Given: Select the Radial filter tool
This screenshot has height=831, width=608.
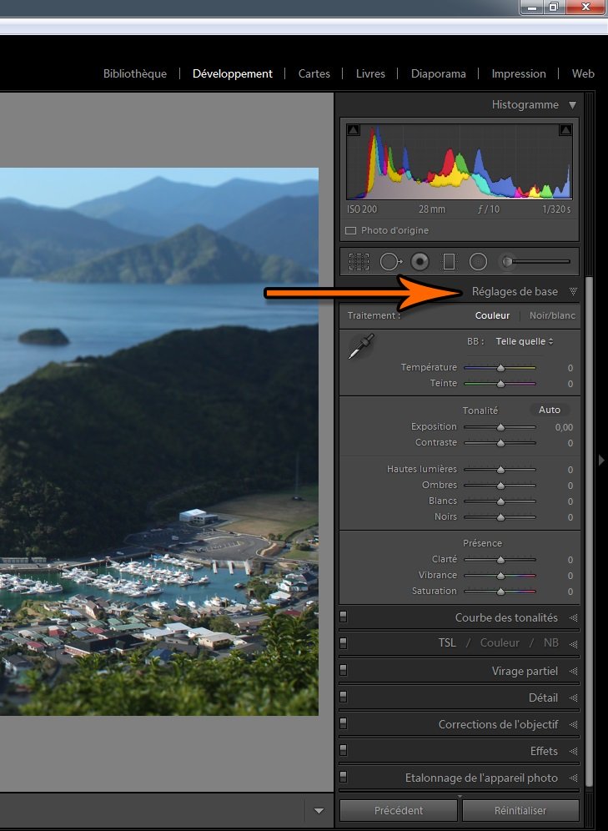Looking at the screenshot, I should coord(478,261).
